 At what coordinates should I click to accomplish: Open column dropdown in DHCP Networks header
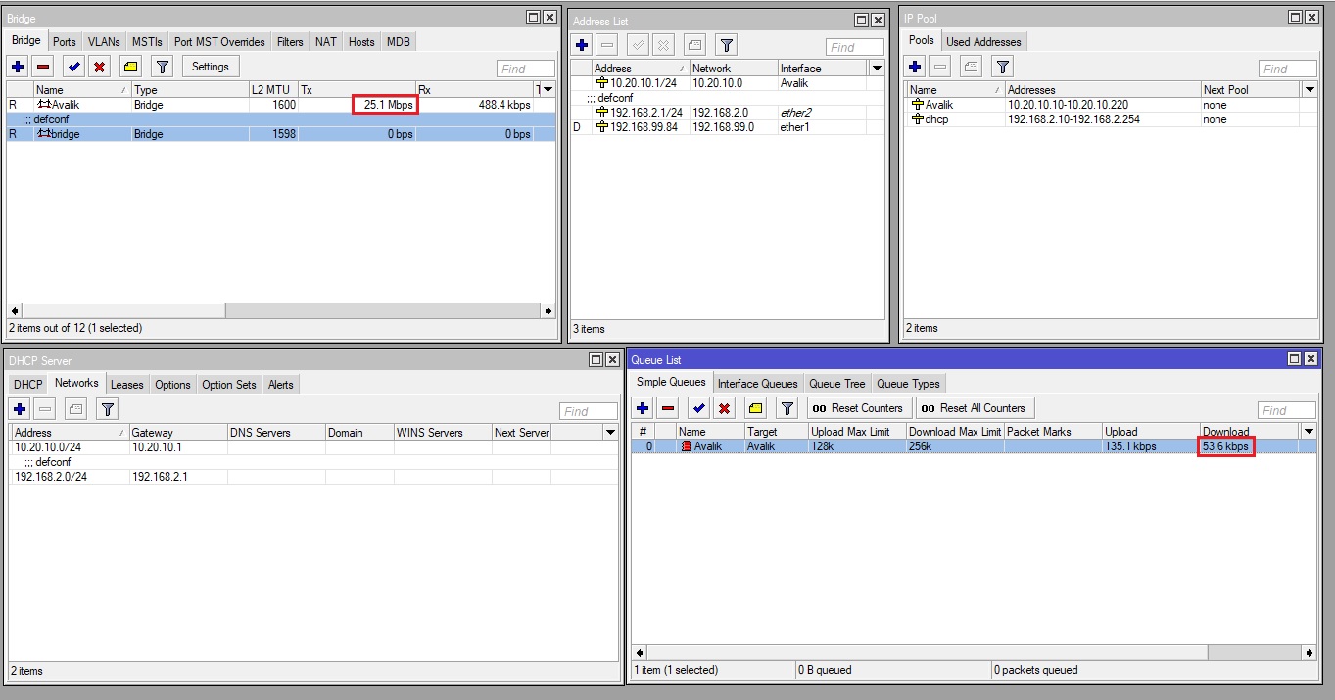coord(610,432)
